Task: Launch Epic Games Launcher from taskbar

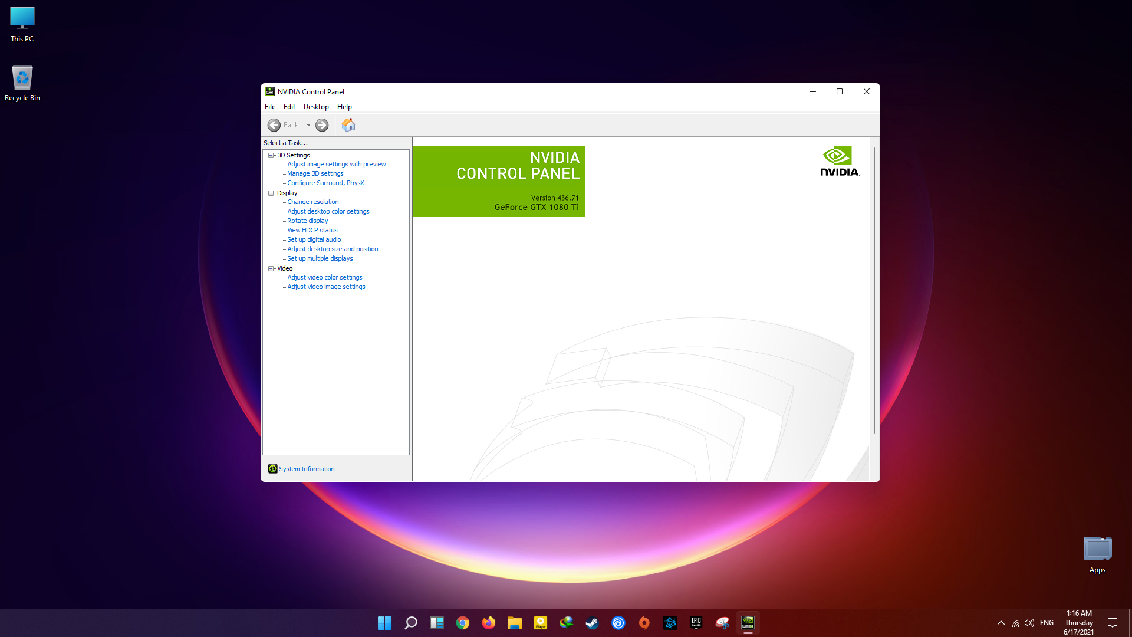Action: pyautogui.click(x=696, y=623)
